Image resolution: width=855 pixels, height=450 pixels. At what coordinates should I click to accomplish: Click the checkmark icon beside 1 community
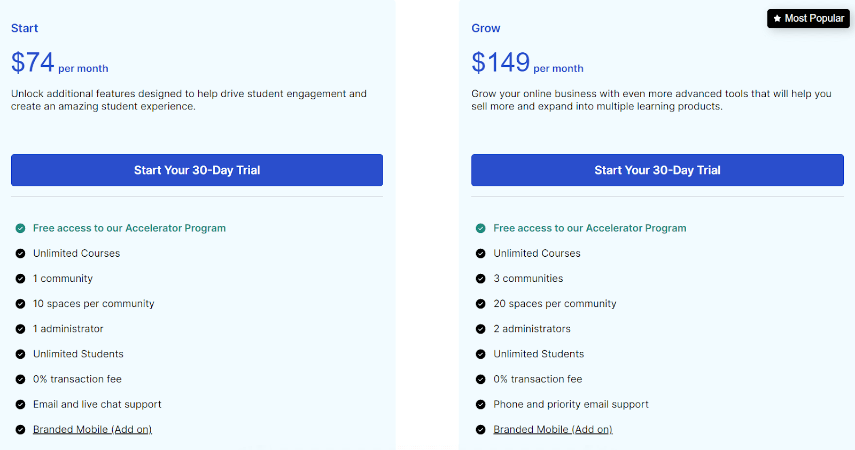[20, 278]
